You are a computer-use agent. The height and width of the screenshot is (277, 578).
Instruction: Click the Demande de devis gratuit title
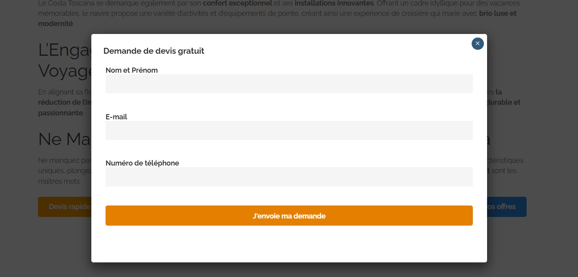point(154,51)
